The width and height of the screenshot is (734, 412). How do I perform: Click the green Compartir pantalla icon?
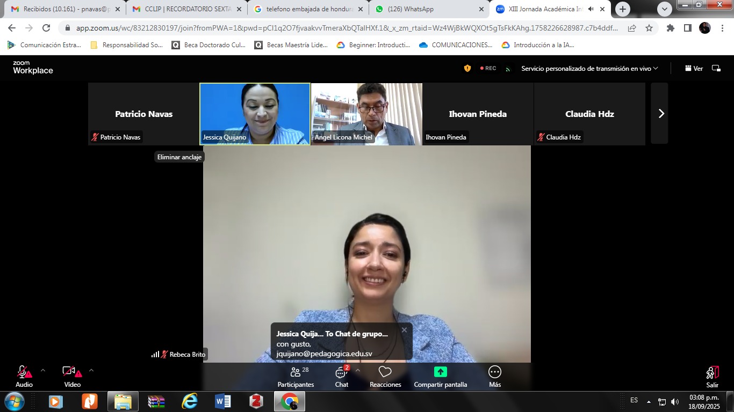pos(440,372)
